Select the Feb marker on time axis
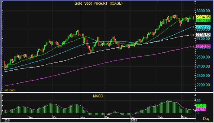Image resolution: width=214 pixels, height=123 pixels. [x=161, y=117]
